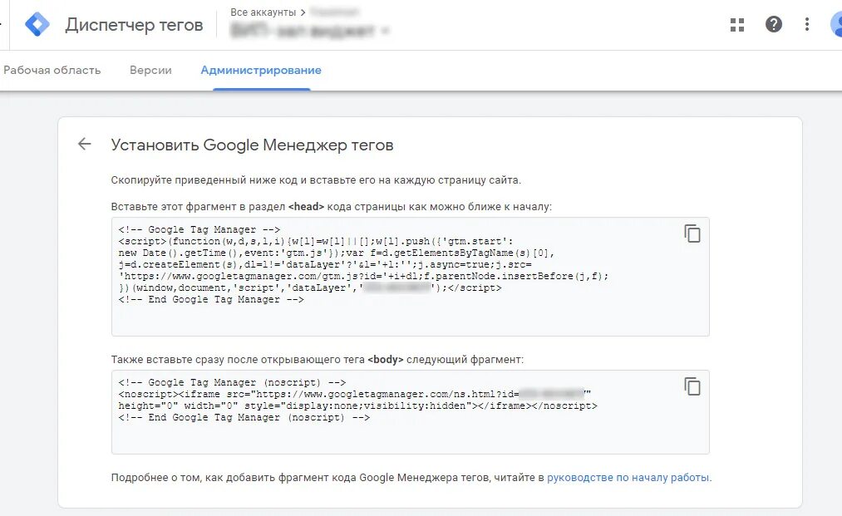Click the 'Скопируйте приведенный ниже код' instruction text
Image resolution: width=842 pixels, height=516 pixels.
point(316,179)
